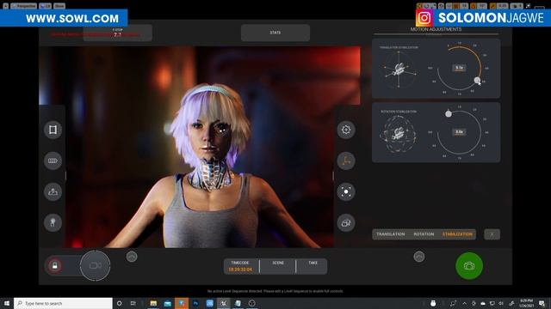Switch to the Rotation tab
This screenshot has width=551, height=309.
[424, 234]
